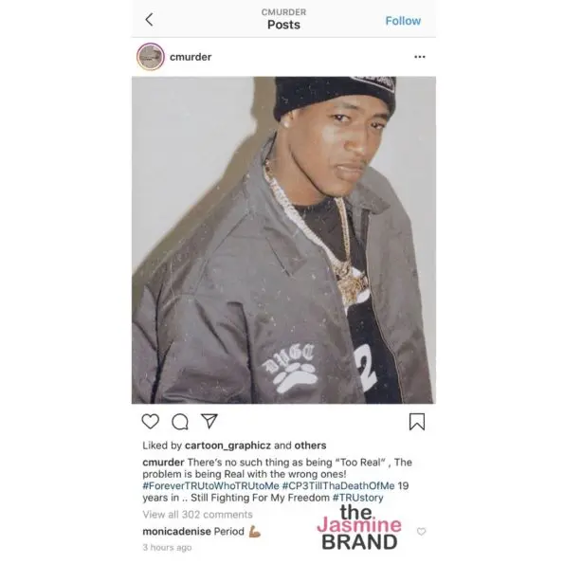Open cmurder username in caption
This screenshot has height=564, width=564.
click(163, 463)
